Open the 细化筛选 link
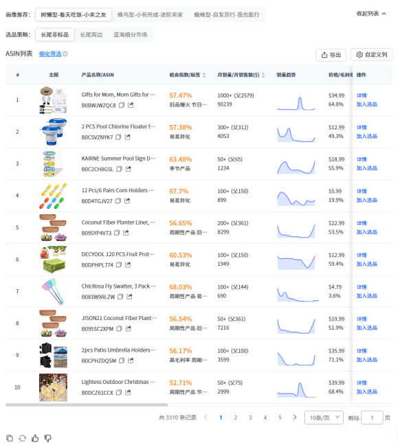Screen dimensions: 398x443 tap(50, 54)
